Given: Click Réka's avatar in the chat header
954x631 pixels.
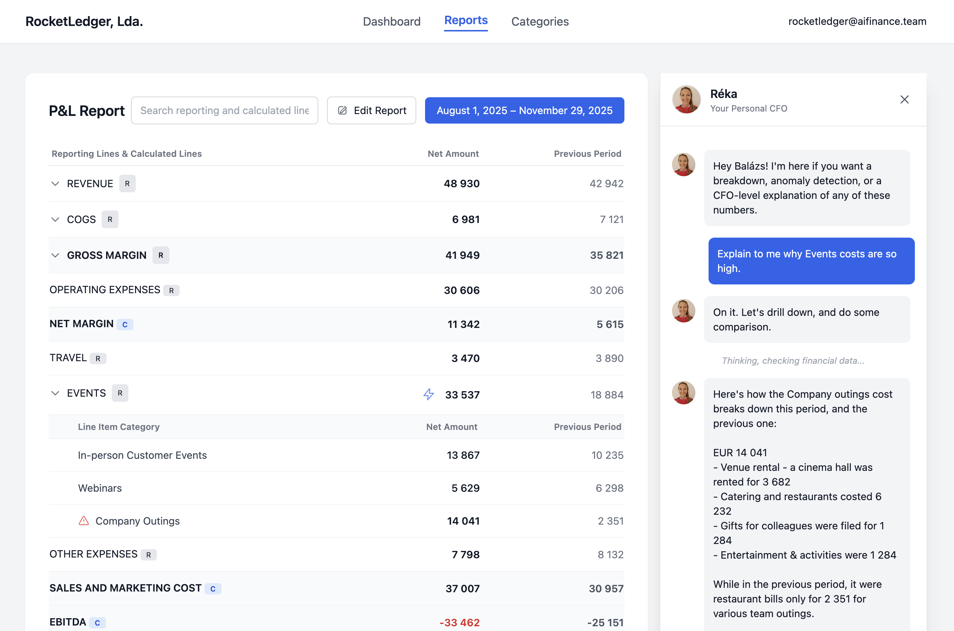Looking at the screenshot, I should (686, 99).
